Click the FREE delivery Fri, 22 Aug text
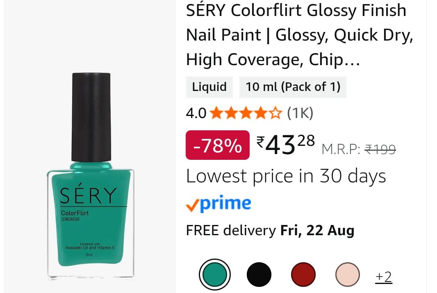Screen dimensions: 437x293 [270, 231]
